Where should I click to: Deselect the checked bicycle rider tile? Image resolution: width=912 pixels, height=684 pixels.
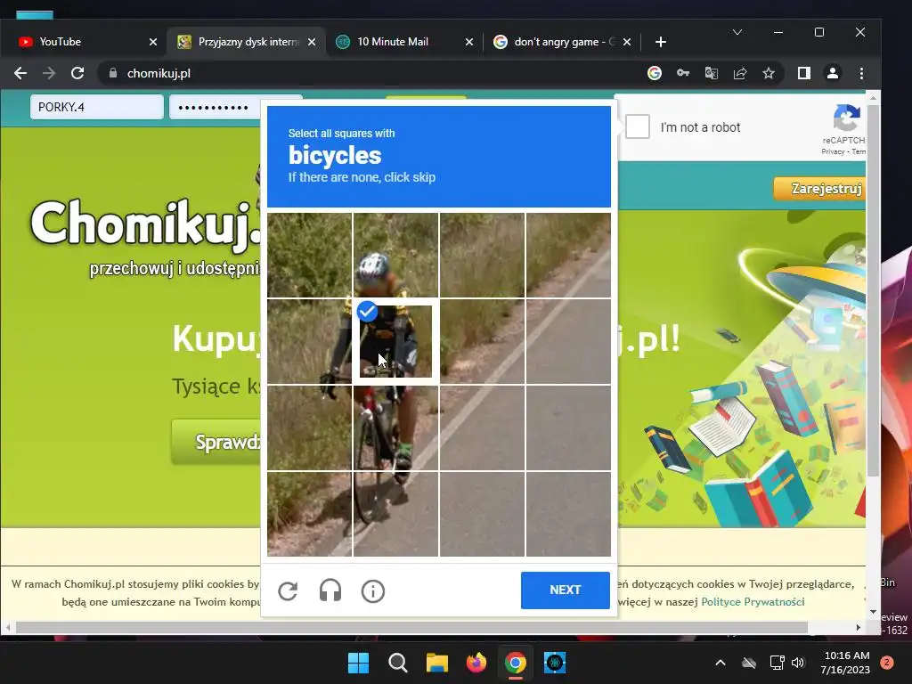coord(395,341)
